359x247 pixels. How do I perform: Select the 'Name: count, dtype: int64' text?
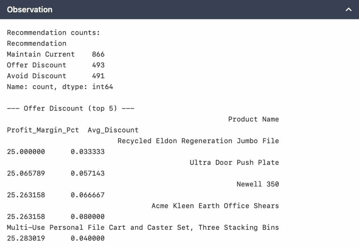pyautogui.click(x=60, y=87)
